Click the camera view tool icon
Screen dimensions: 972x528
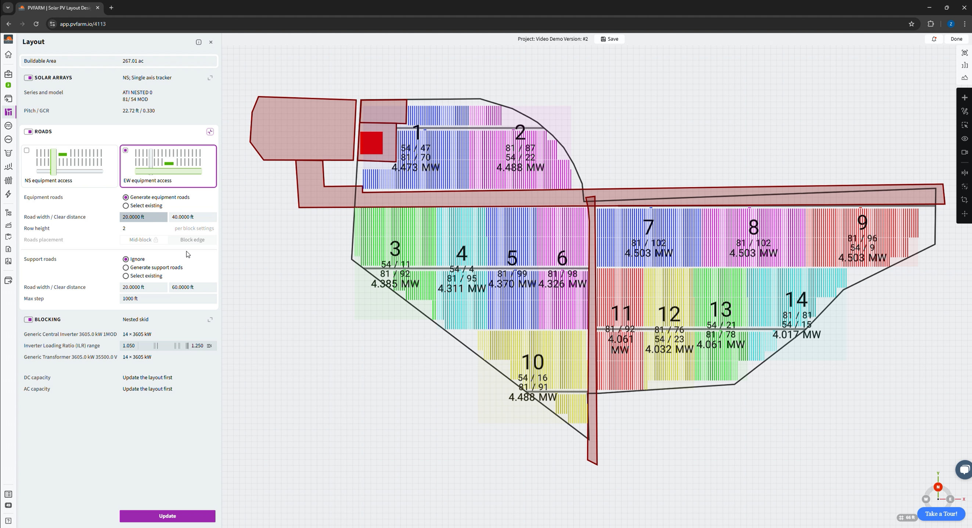tap(964, 152)
